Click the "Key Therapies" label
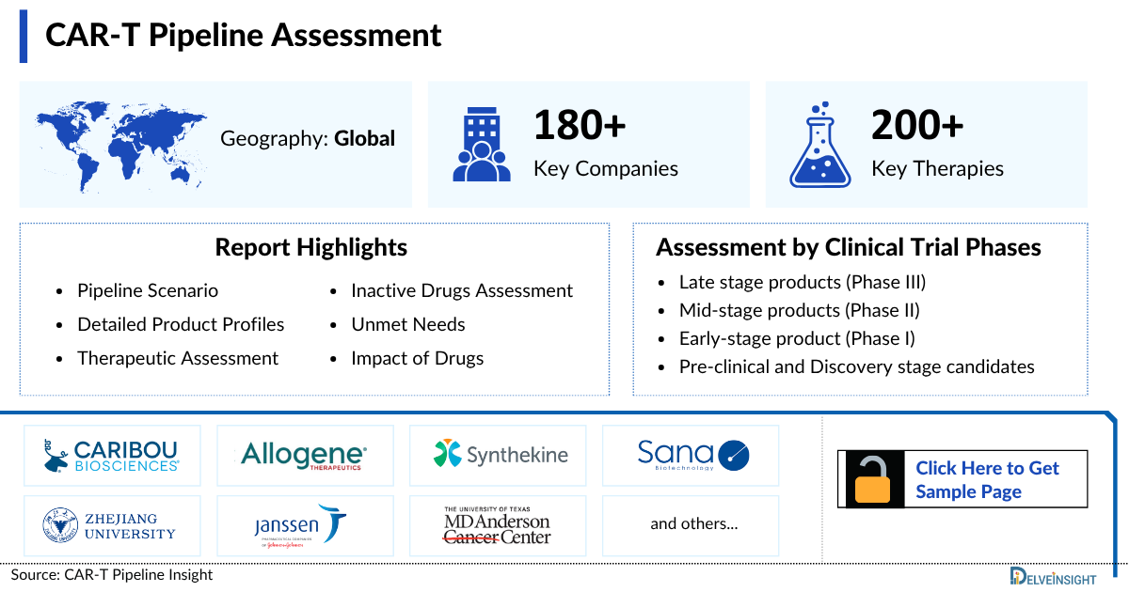Screen dimensions: 1129x592 [x=938, y=169]
